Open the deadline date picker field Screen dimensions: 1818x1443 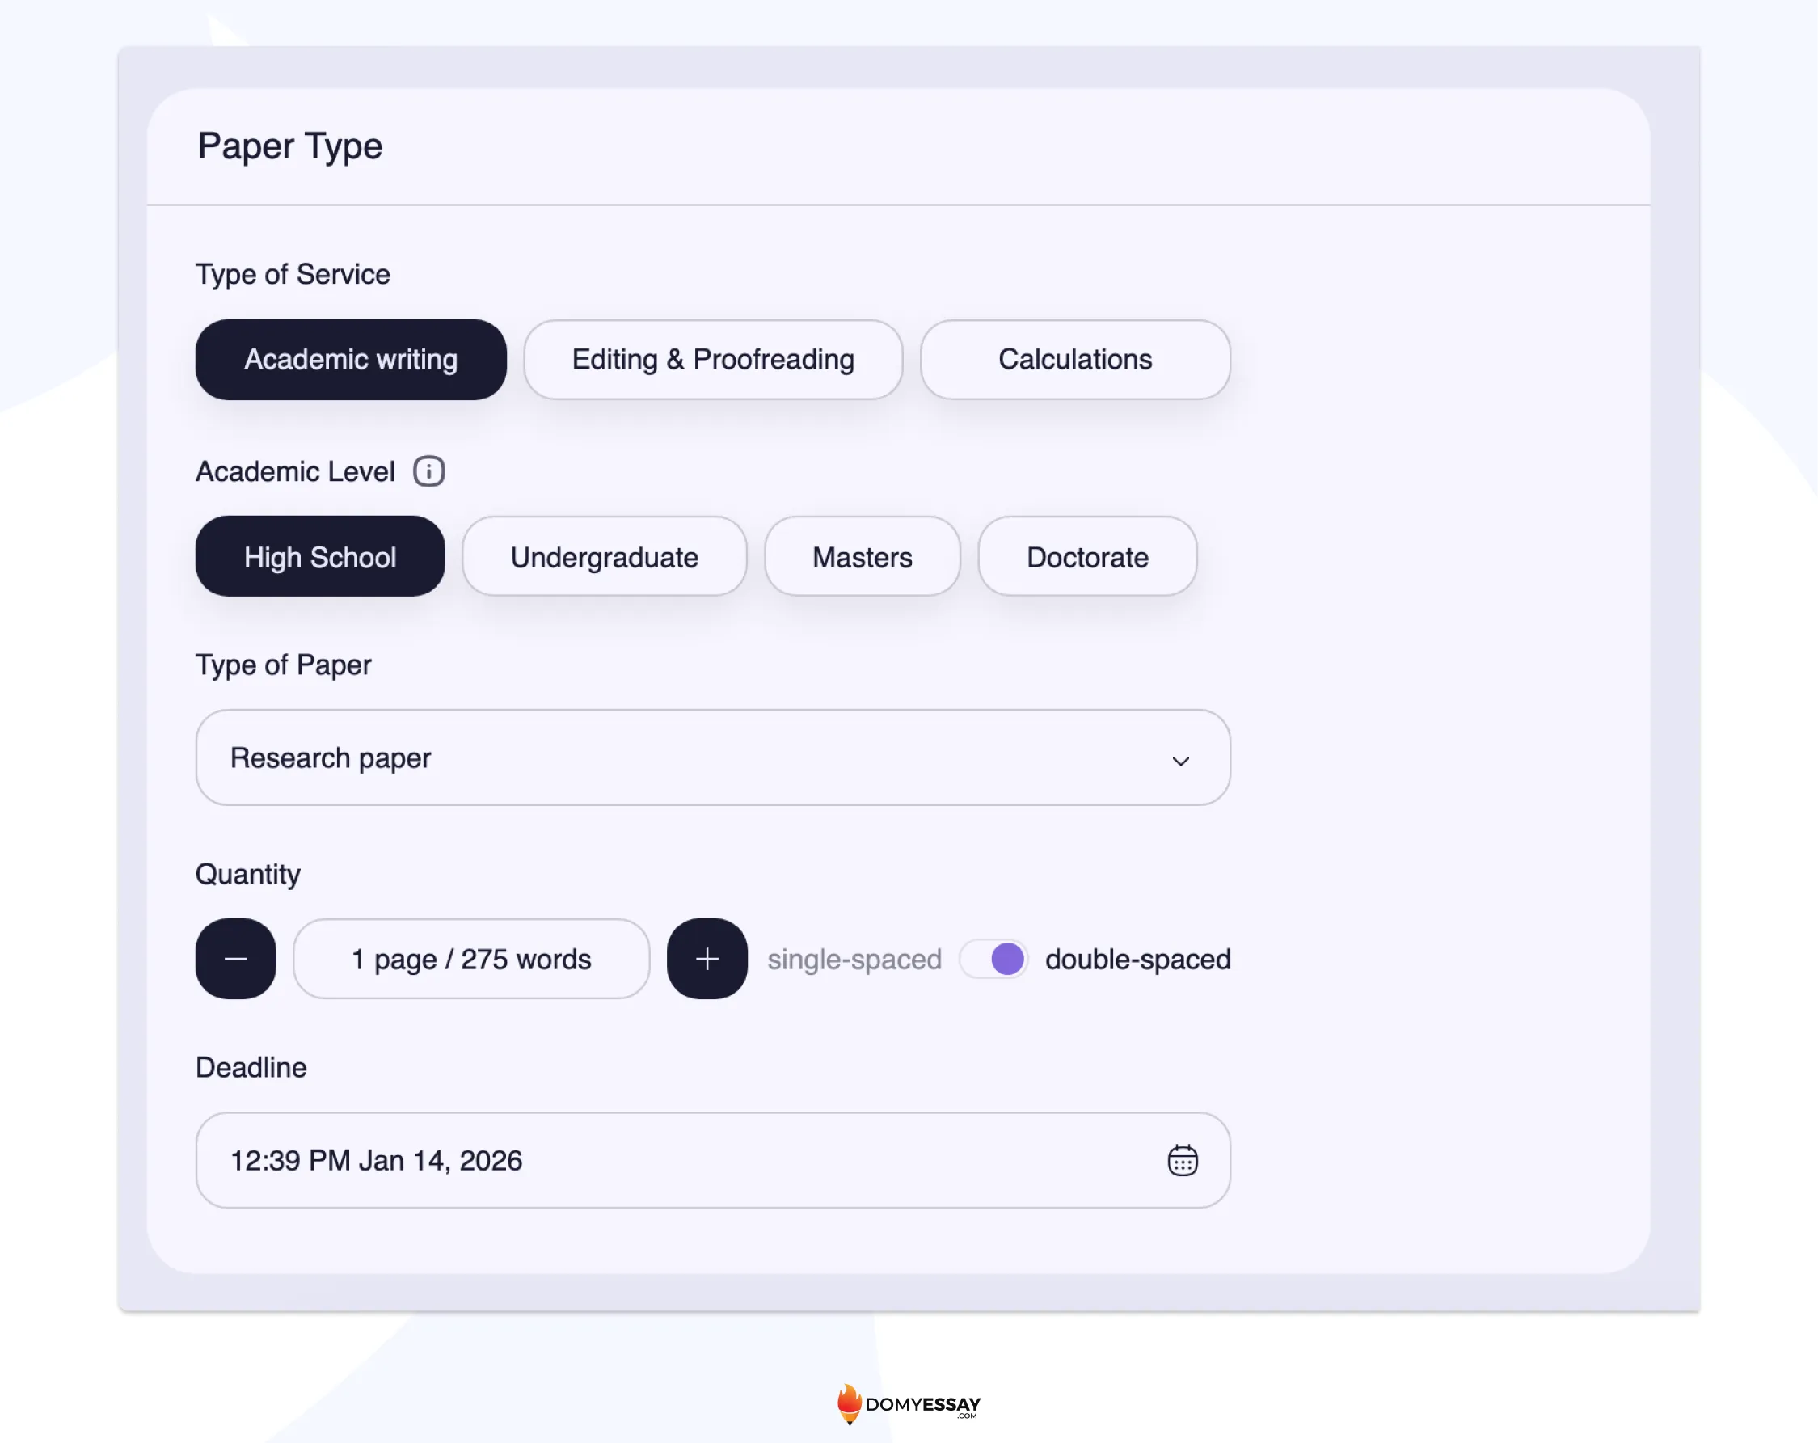(x=675, y=1161)
